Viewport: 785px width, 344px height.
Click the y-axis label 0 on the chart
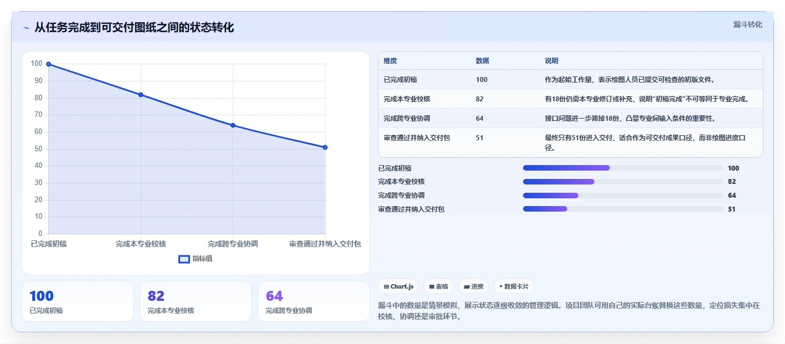pos(40,234)
